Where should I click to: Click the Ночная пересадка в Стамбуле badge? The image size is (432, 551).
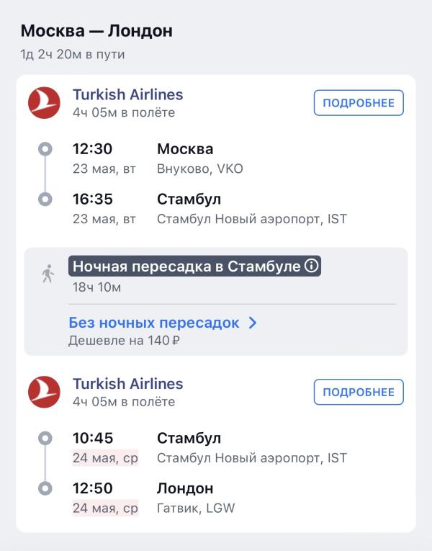[194, 266]
